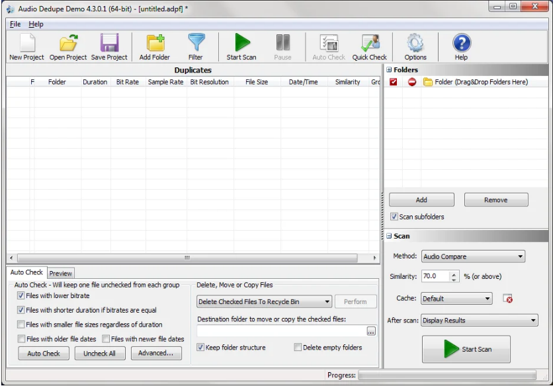Click the Auto Check toolbar icon

[x=329, y=43]
